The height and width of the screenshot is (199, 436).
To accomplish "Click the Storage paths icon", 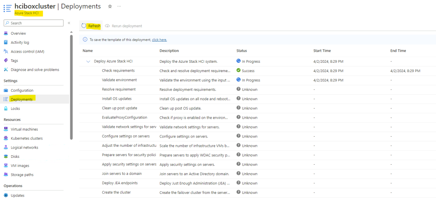I will [x=6, y=175].
